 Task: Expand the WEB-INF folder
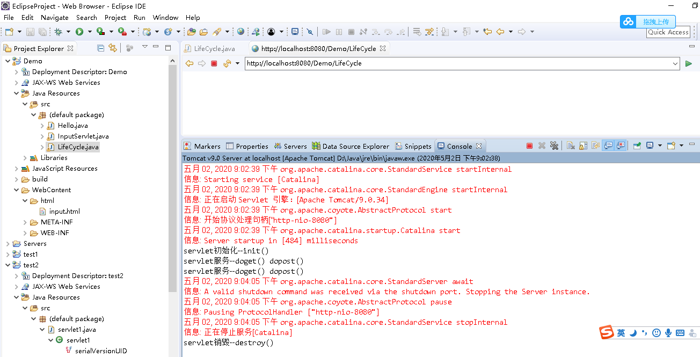pyautogui.click(x=25, y=232)
